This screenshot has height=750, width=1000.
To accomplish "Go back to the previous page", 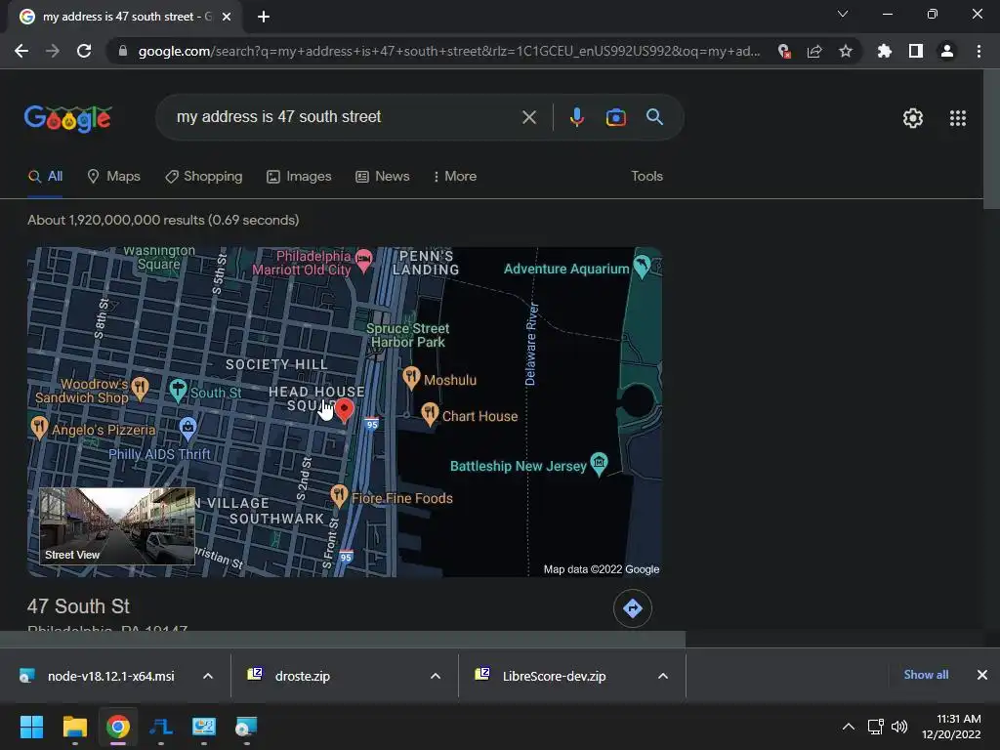I will point(21,51).
